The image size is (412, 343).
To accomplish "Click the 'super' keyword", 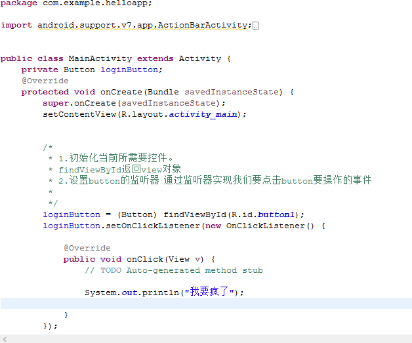I will (x=56, y=103).
